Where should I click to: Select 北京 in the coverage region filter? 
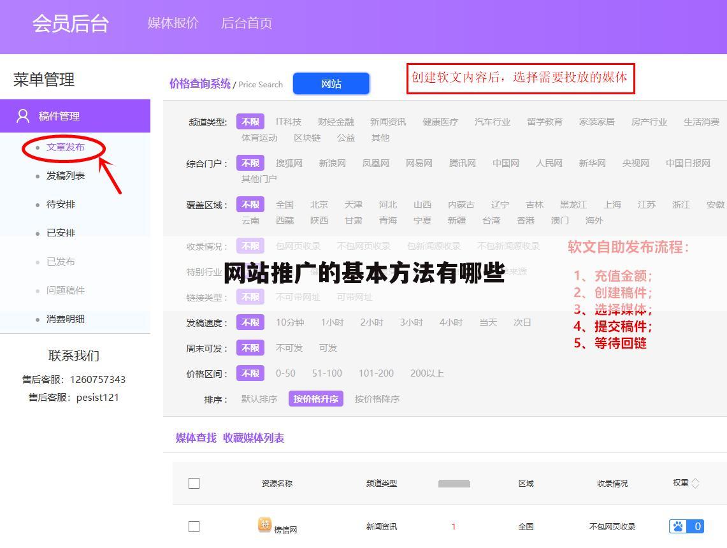click(x=319, y=204)
